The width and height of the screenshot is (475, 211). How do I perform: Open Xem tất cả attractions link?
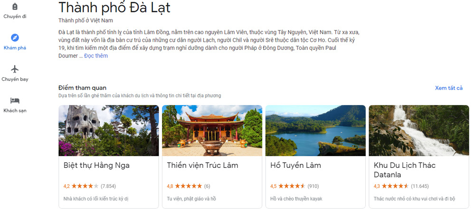(x=449, y=88)
